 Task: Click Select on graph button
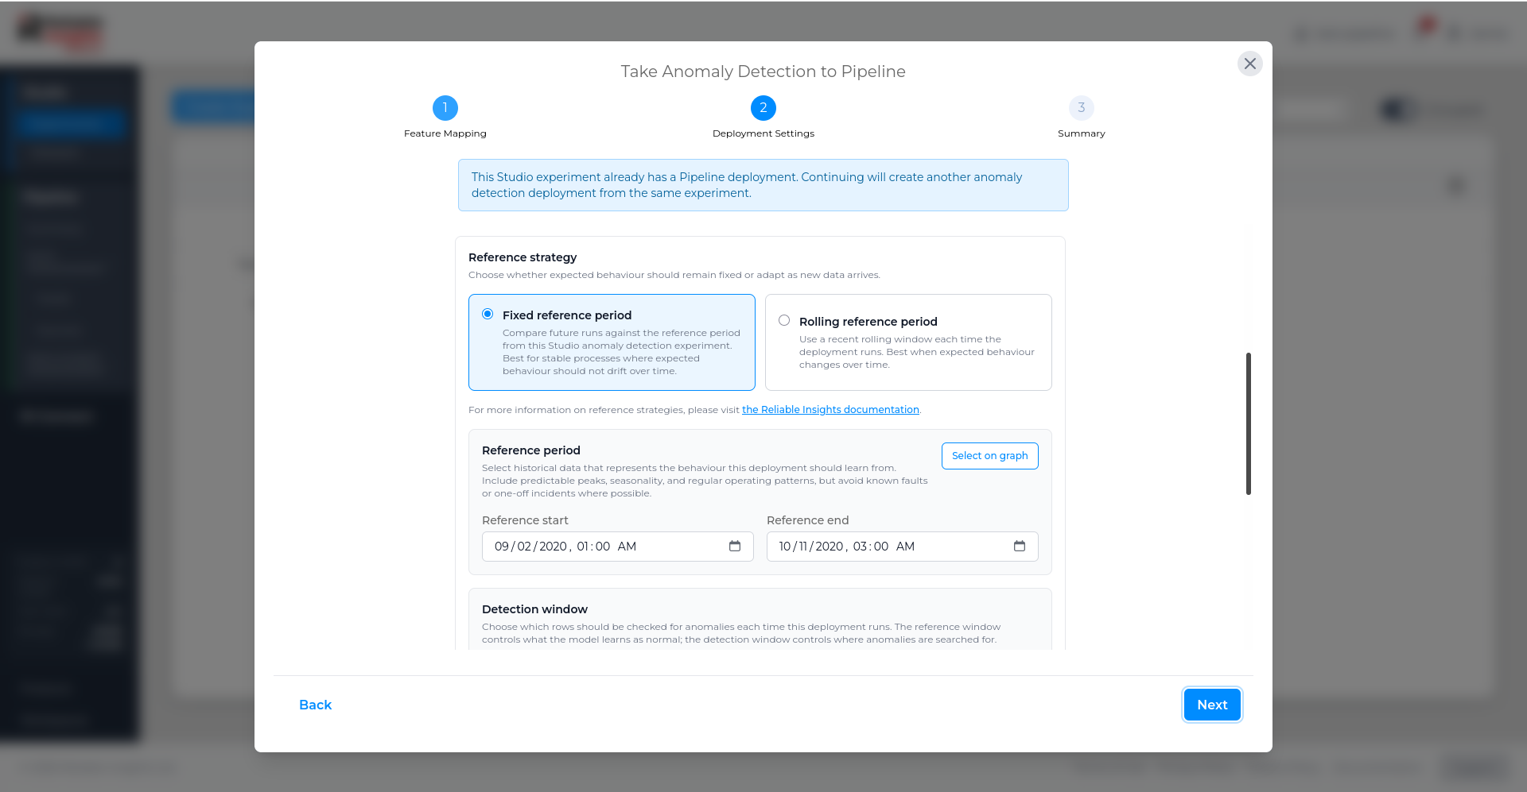989,456
